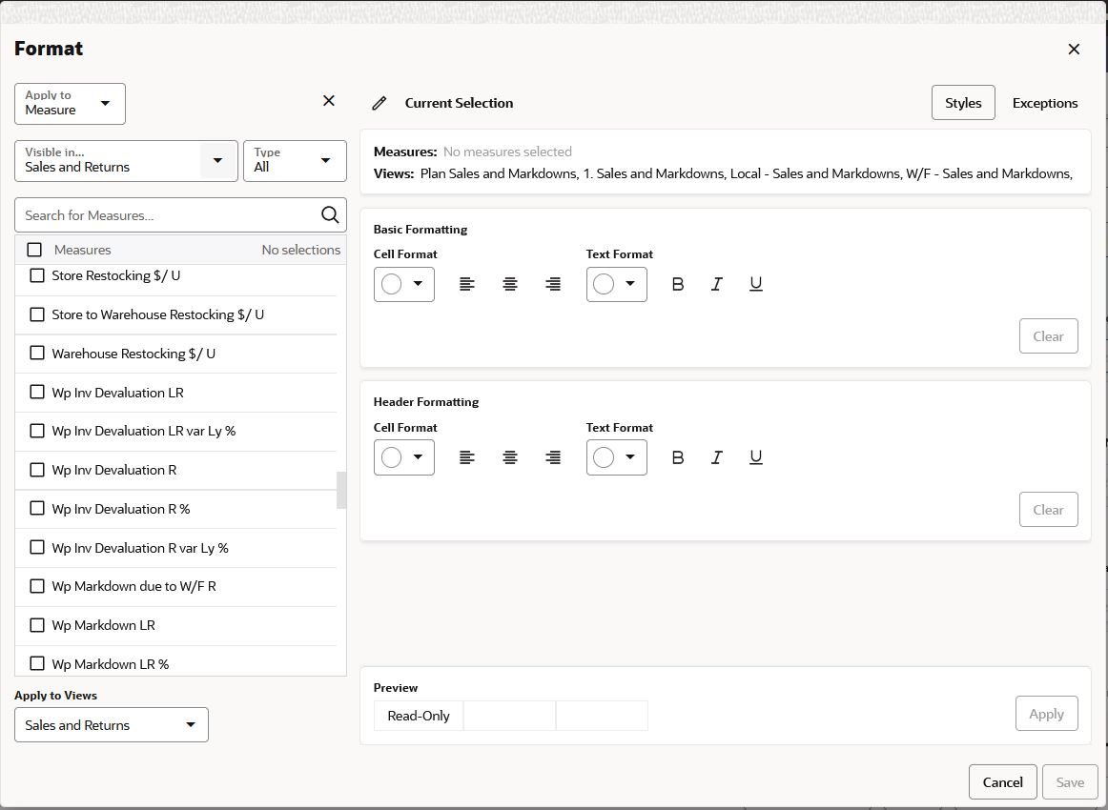
Task: Open Header Formatting Text Format color picker
Action: pyautogui.click(x=616, y=457)
